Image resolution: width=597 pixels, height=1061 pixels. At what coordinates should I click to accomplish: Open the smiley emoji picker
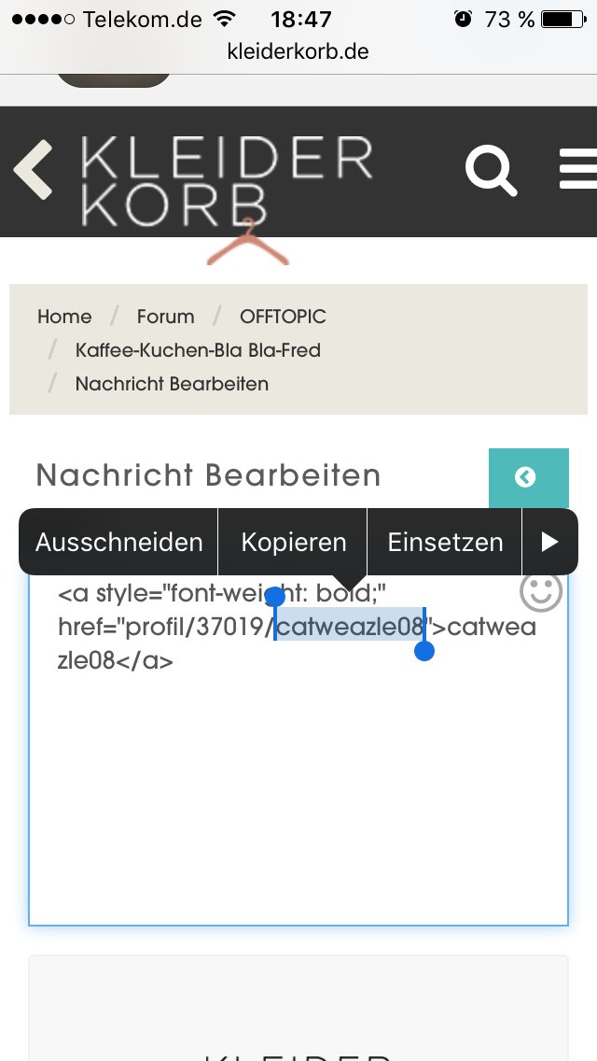tap(540, 591)
